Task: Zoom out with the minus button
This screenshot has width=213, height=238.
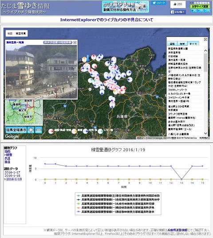Action: point(39,130)
